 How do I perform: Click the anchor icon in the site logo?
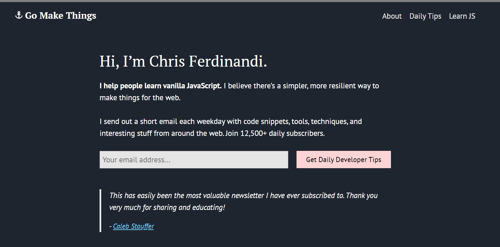pos(19,15)
